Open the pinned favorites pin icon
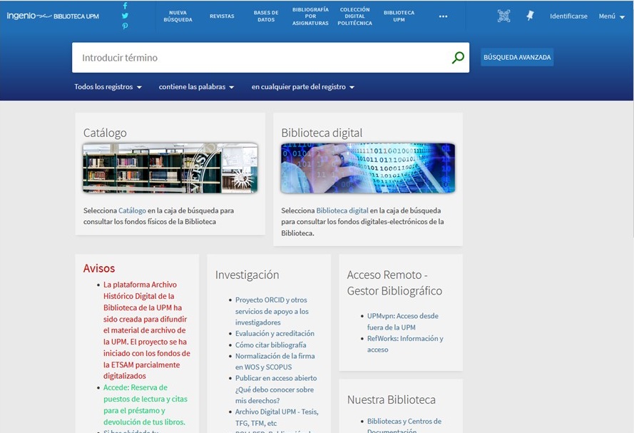Viewport: 634px width, 433px height. coord(530,16)
